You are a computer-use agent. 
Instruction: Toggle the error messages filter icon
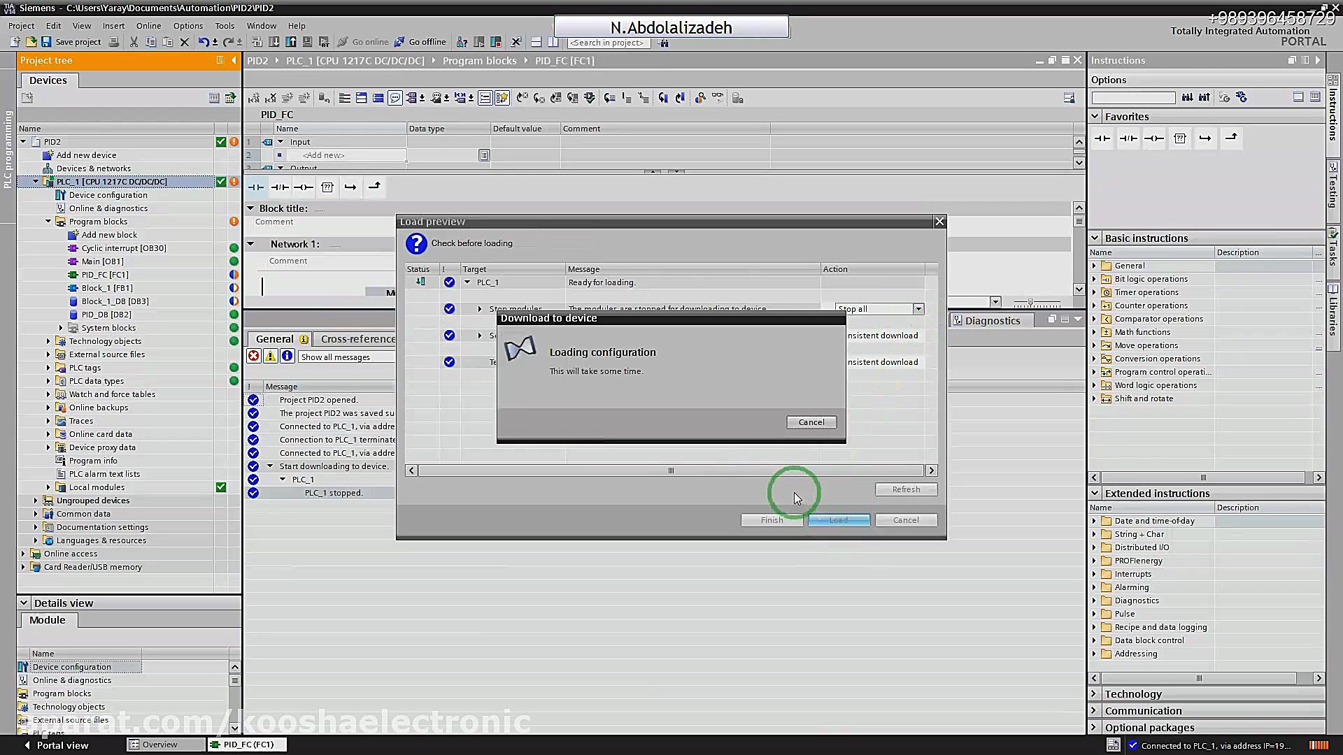tap(254, 357)
